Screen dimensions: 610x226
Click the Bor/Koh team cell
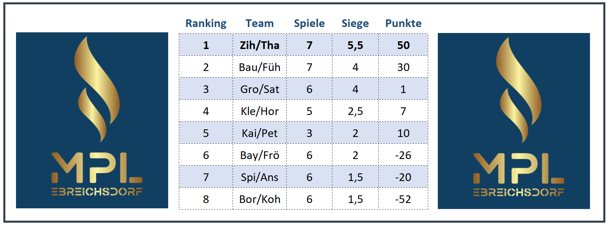(260, 199)
